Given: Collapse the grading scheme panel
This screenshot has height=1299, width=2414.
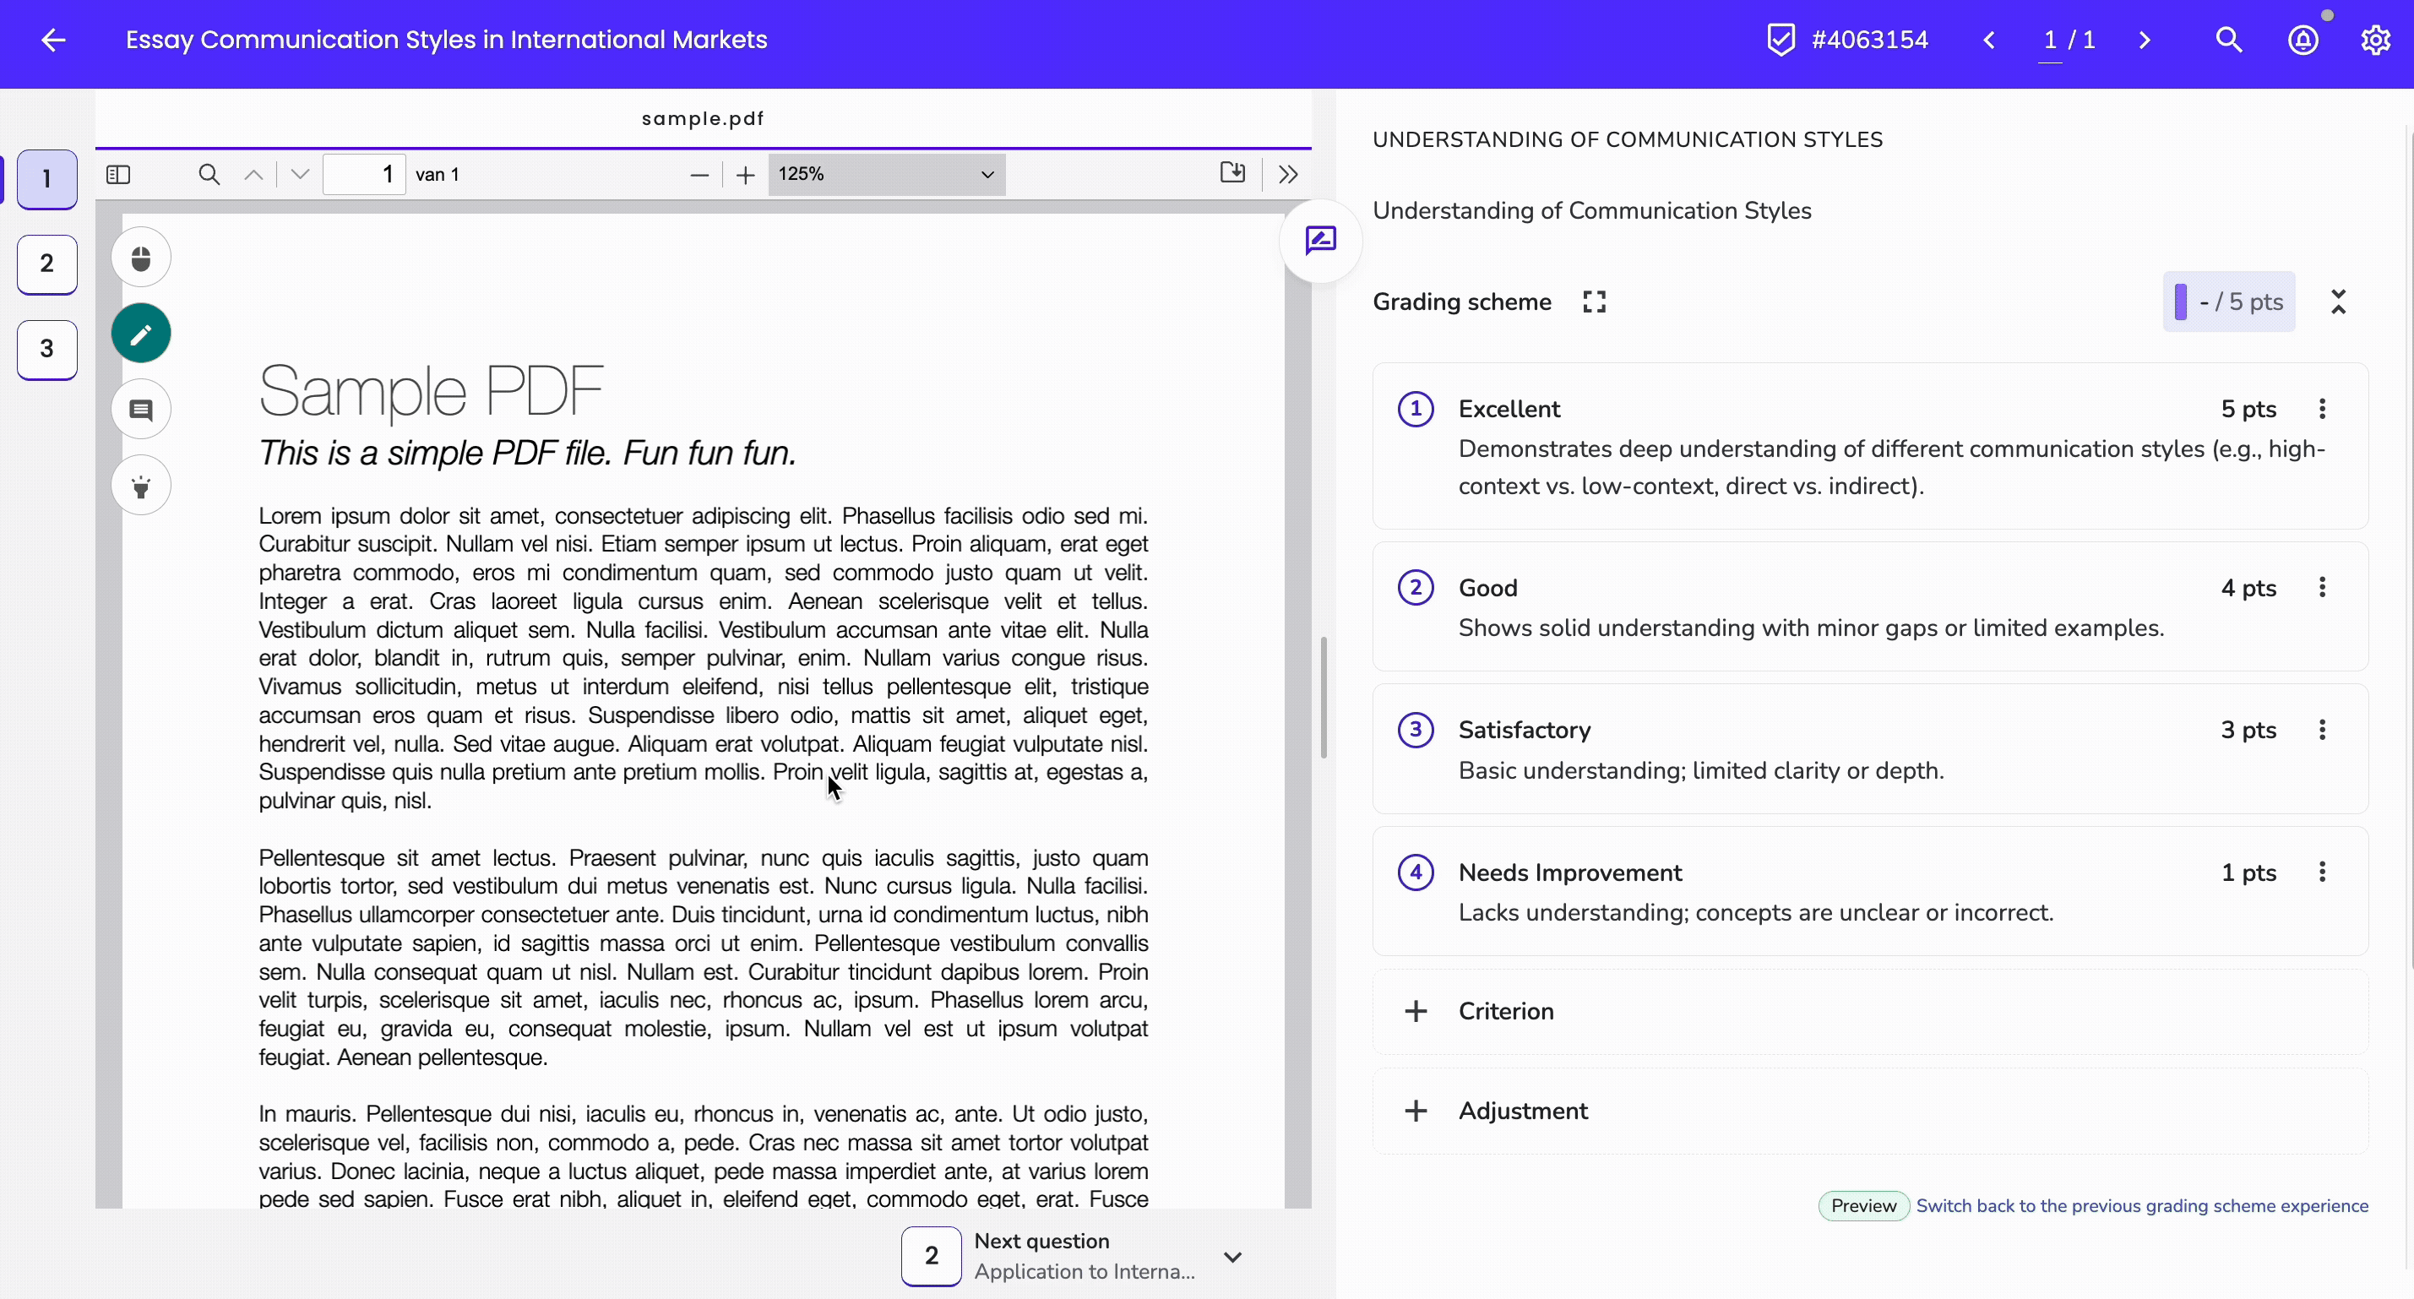Looking at the screenshot, I should coord(2338,302).
